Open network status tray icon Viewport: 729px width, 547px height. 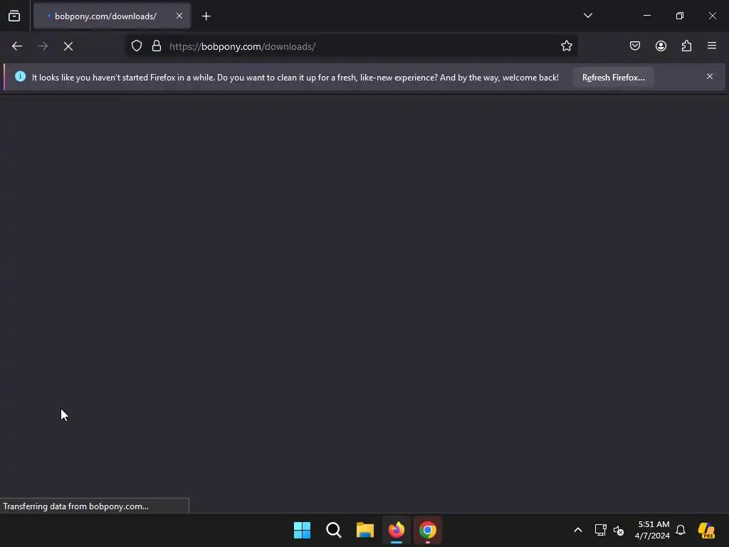tap(600, 530)
